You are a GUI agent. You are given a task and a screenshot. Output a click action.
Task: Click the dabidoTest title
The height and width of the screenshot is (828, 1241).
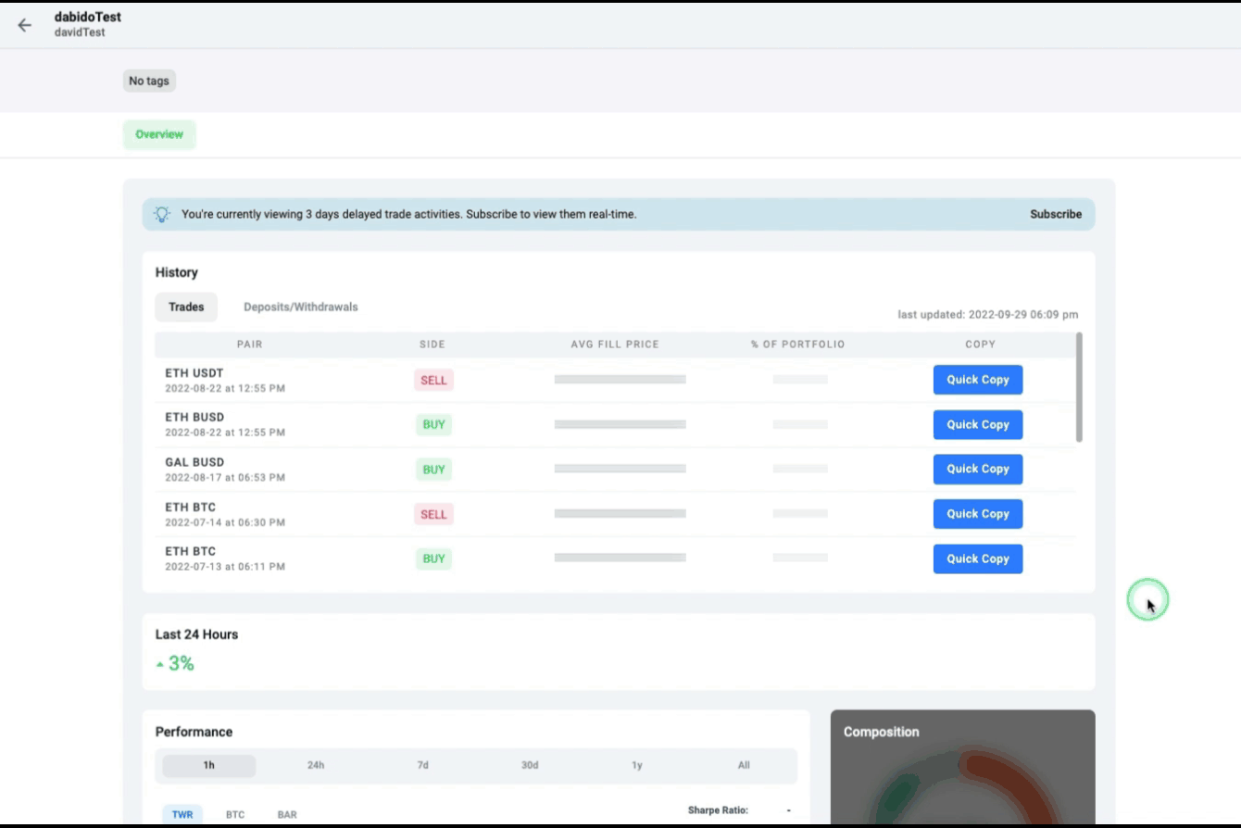[88, 17]
